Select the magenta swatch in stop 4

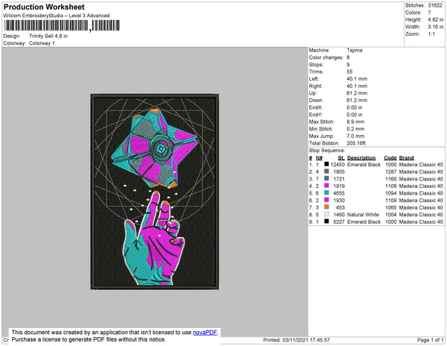coord(326,186)
